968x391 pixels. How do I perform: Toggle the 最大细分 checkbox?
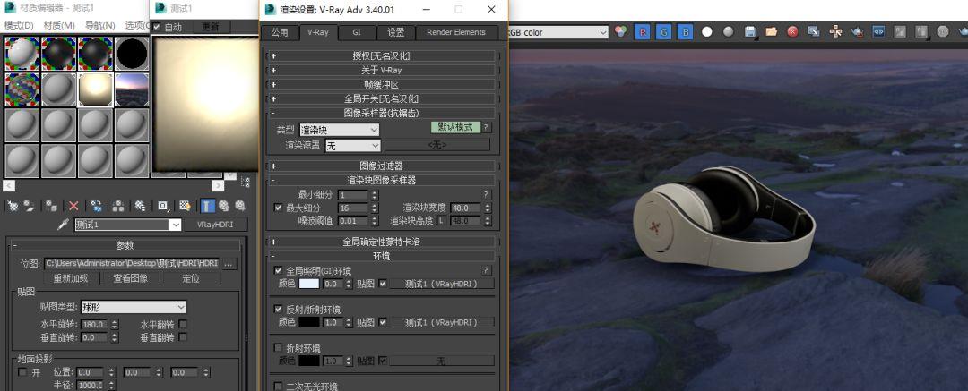pos(278,208)
